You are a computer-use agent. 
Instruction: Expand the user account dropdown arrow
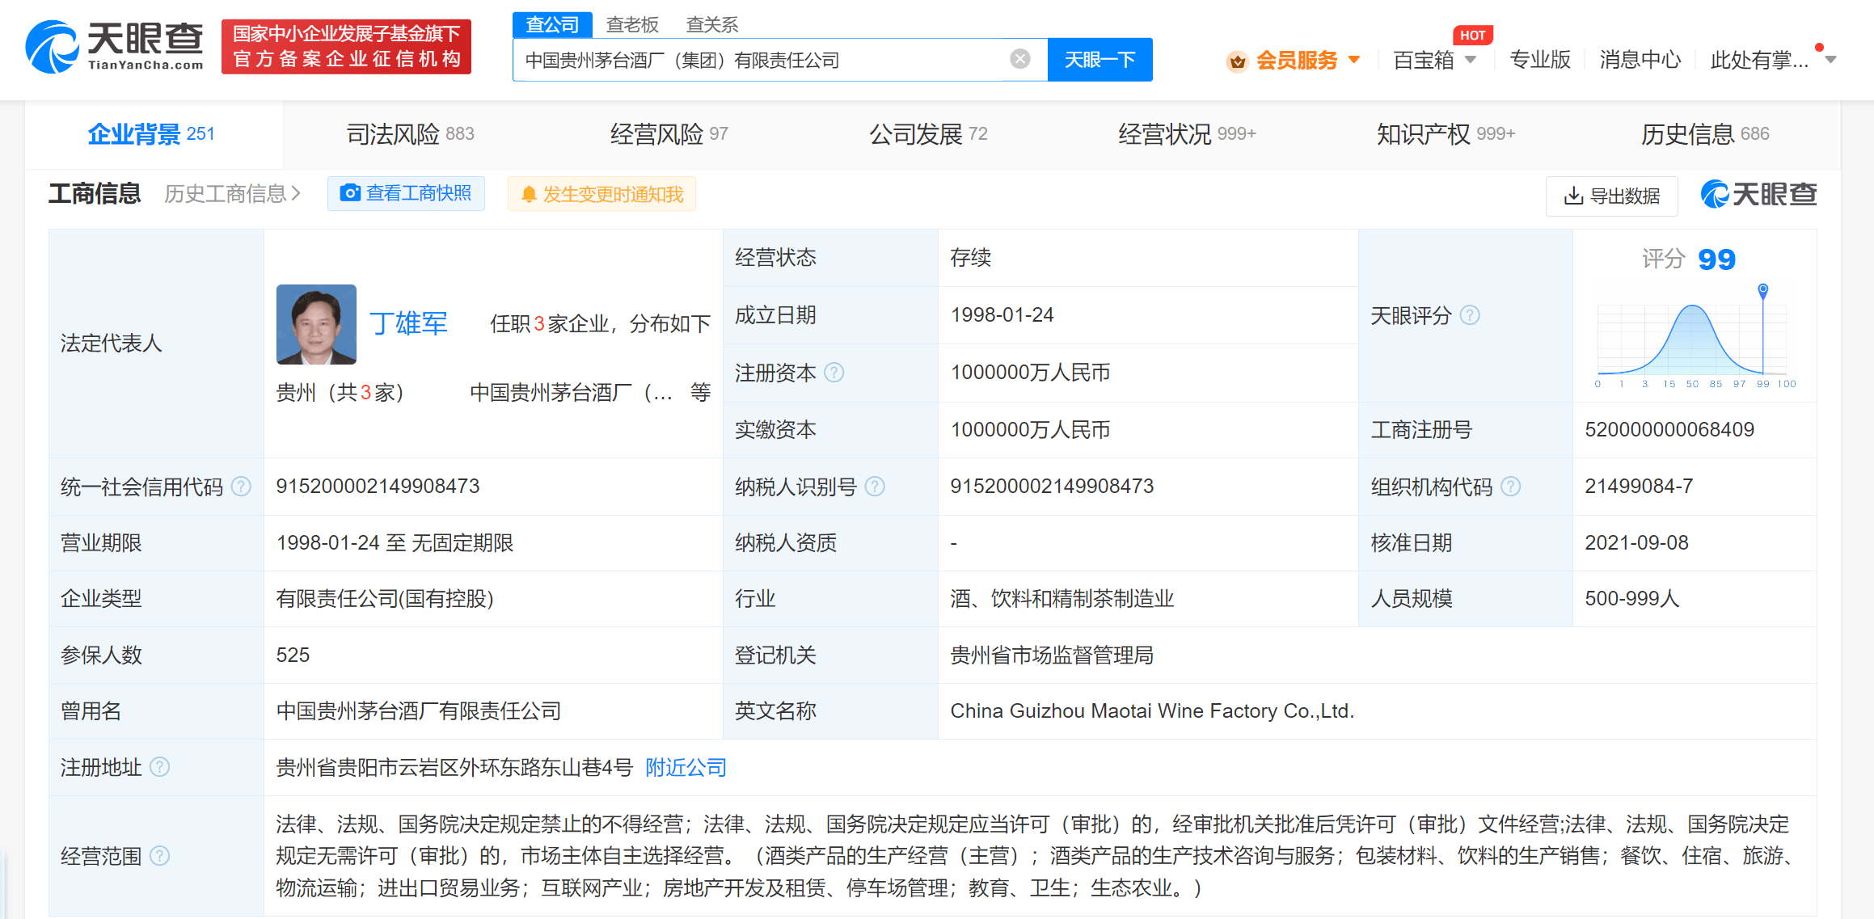(x=1831, y=60)
